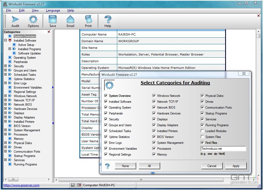263x190 pixels.
Task: Toggle the Physical Disks checkbox
Action: 202,96
